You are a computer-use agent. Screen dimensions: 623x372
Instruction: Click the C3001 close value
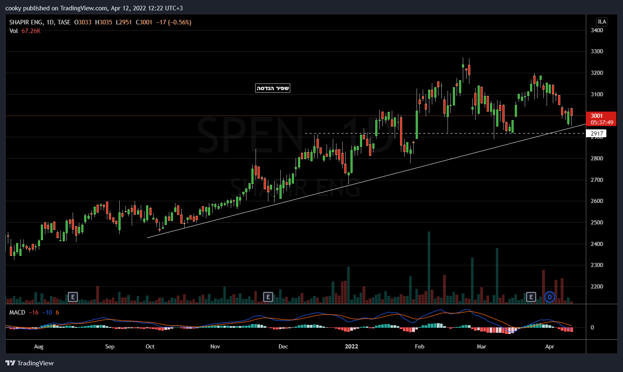[144, 22]
